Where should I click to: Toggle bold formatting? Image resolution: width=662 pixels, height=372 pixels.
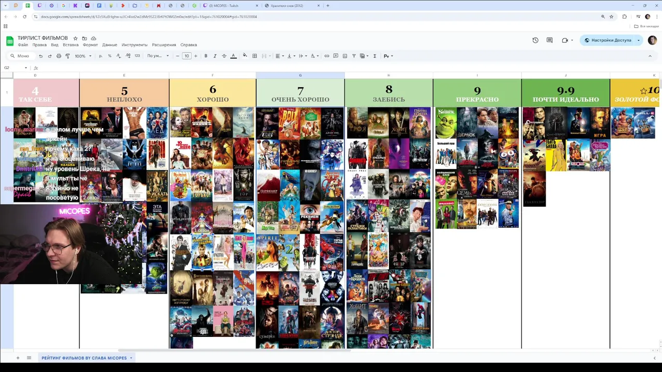[206, 56]
